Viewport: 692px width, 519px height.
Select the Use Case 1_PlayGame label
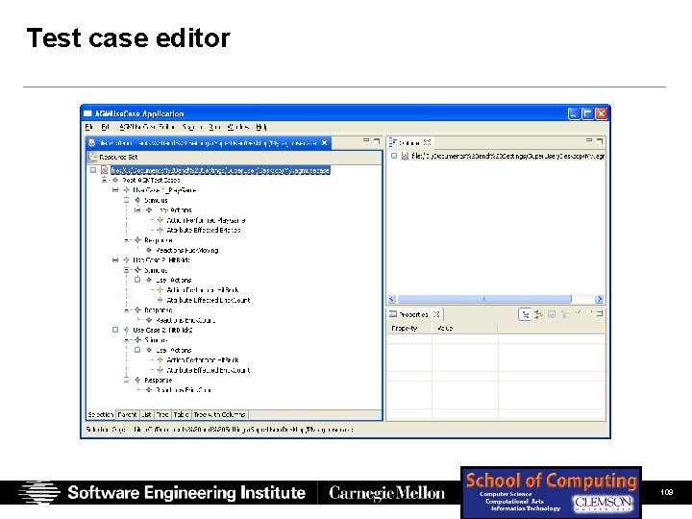pos(164,190)
